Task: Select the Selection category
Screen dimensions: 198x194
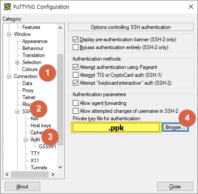Action: click(32, 62)
